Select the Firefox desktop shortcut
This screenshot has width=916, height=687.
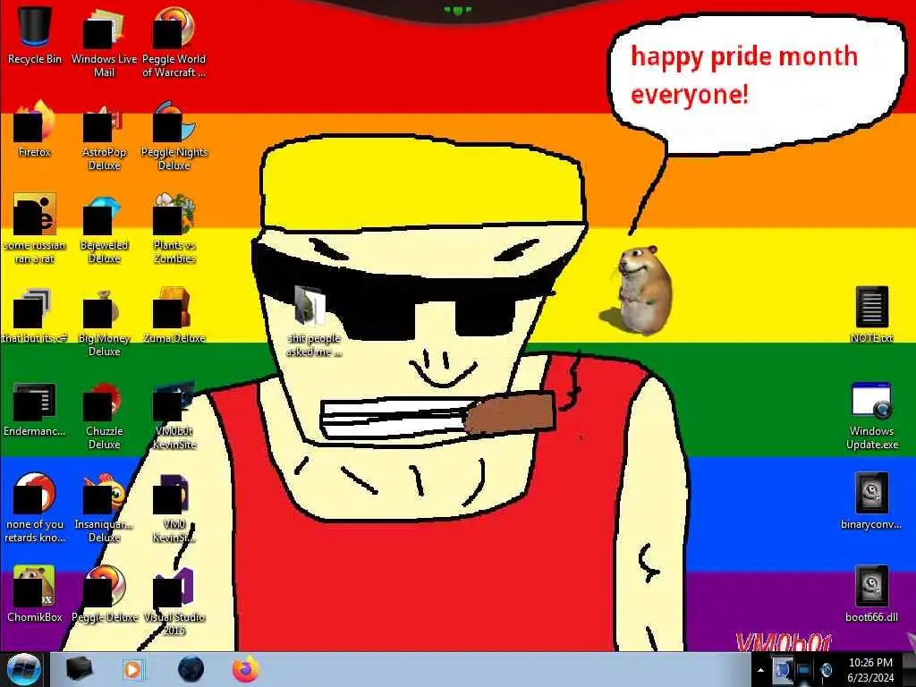tap(35, 130)
